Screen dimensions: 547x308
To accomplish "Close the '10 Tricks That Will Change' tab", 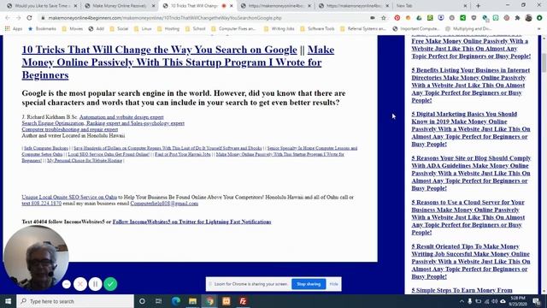I will tap(232, 6).
